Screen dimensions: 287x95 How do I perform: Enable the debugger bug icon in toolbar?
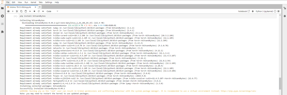click(x=253, y=11)
